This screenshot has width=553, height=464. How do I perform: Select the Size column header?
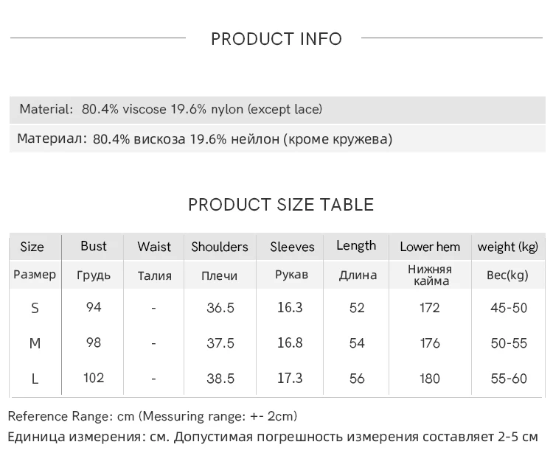coord(32,247)
